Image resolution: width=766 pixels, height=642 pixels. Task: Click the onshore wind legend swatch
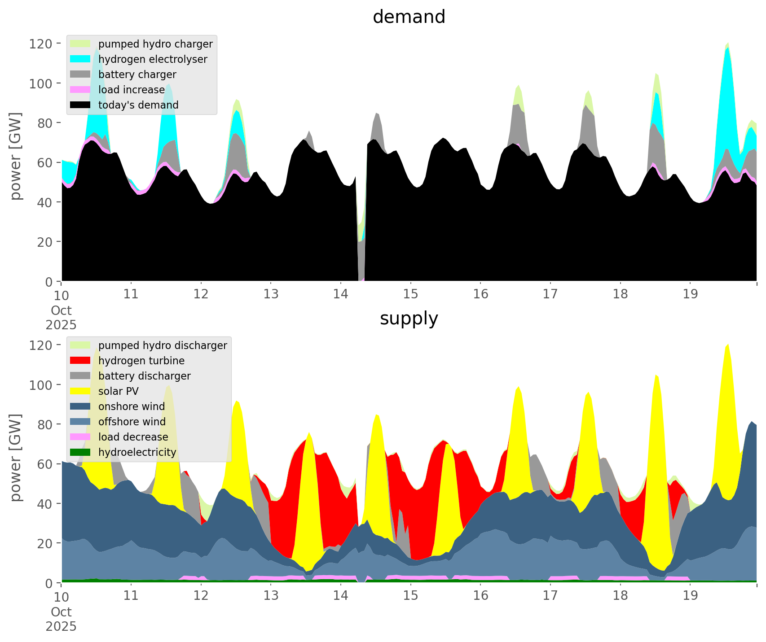(80, 406)
